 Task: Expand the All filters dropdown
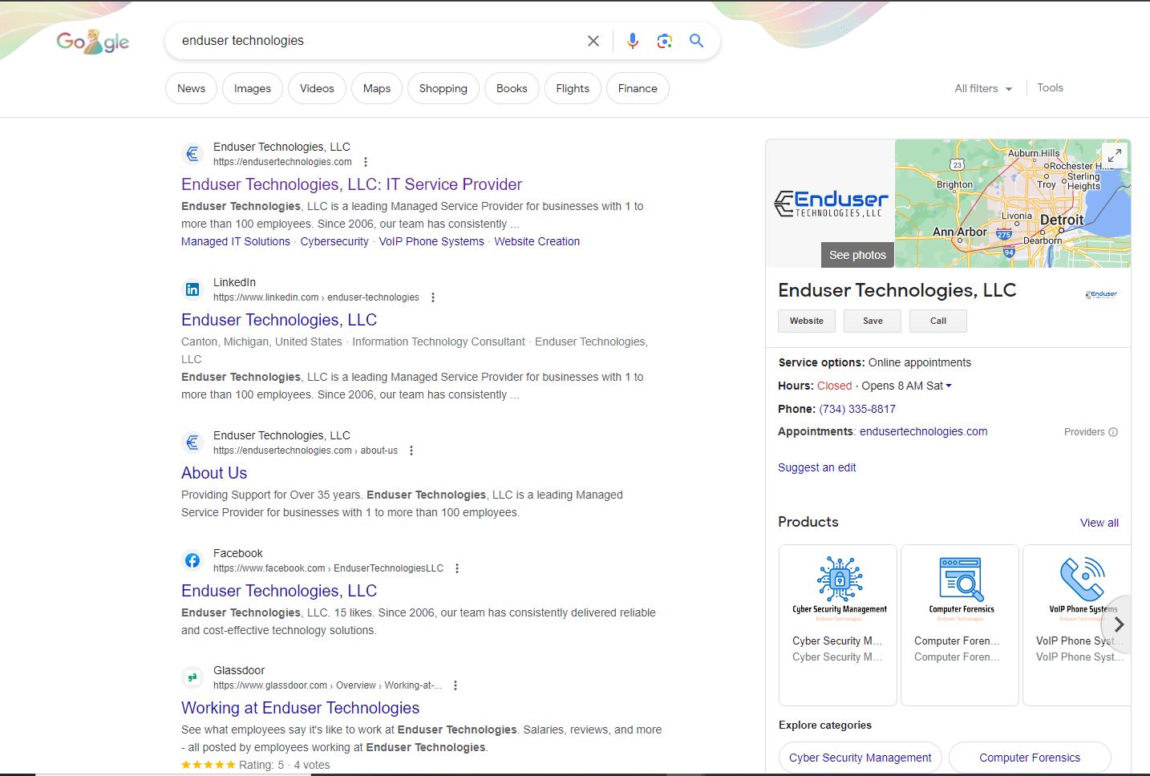pos(983,88)
